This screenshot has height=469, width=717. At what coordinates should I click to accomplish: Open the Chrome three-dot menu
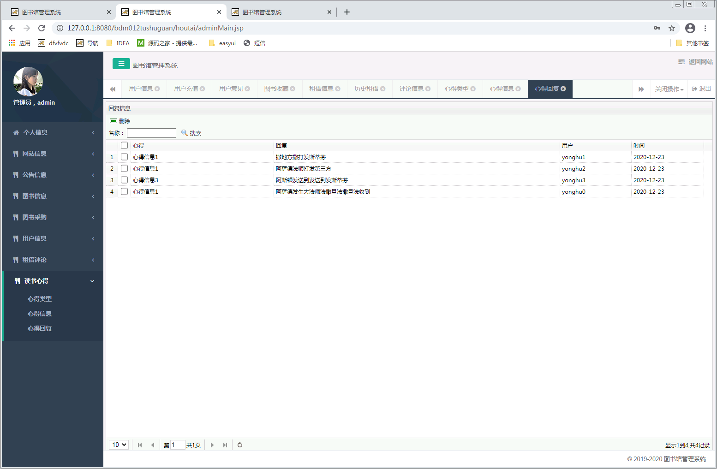[705, 28]
